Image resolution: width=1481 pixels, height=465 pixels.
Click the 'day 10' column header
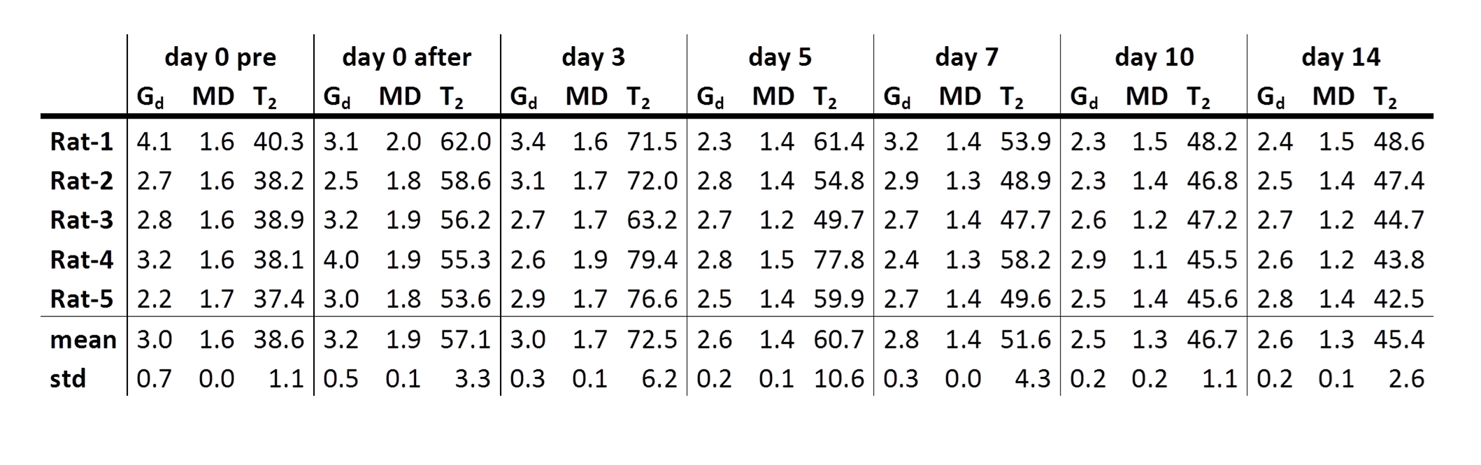1154,57
